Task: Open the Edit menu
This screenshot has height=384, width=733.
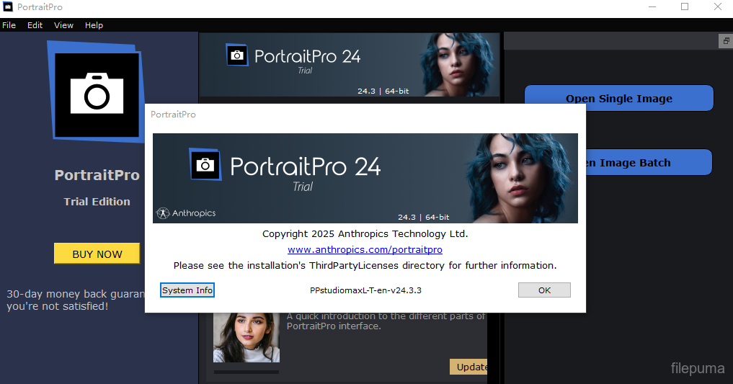Action: click(35, 25)
